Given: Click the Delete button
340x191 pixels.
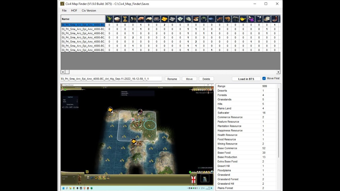Looking at the screenshot, I should (x=206, y=79).
